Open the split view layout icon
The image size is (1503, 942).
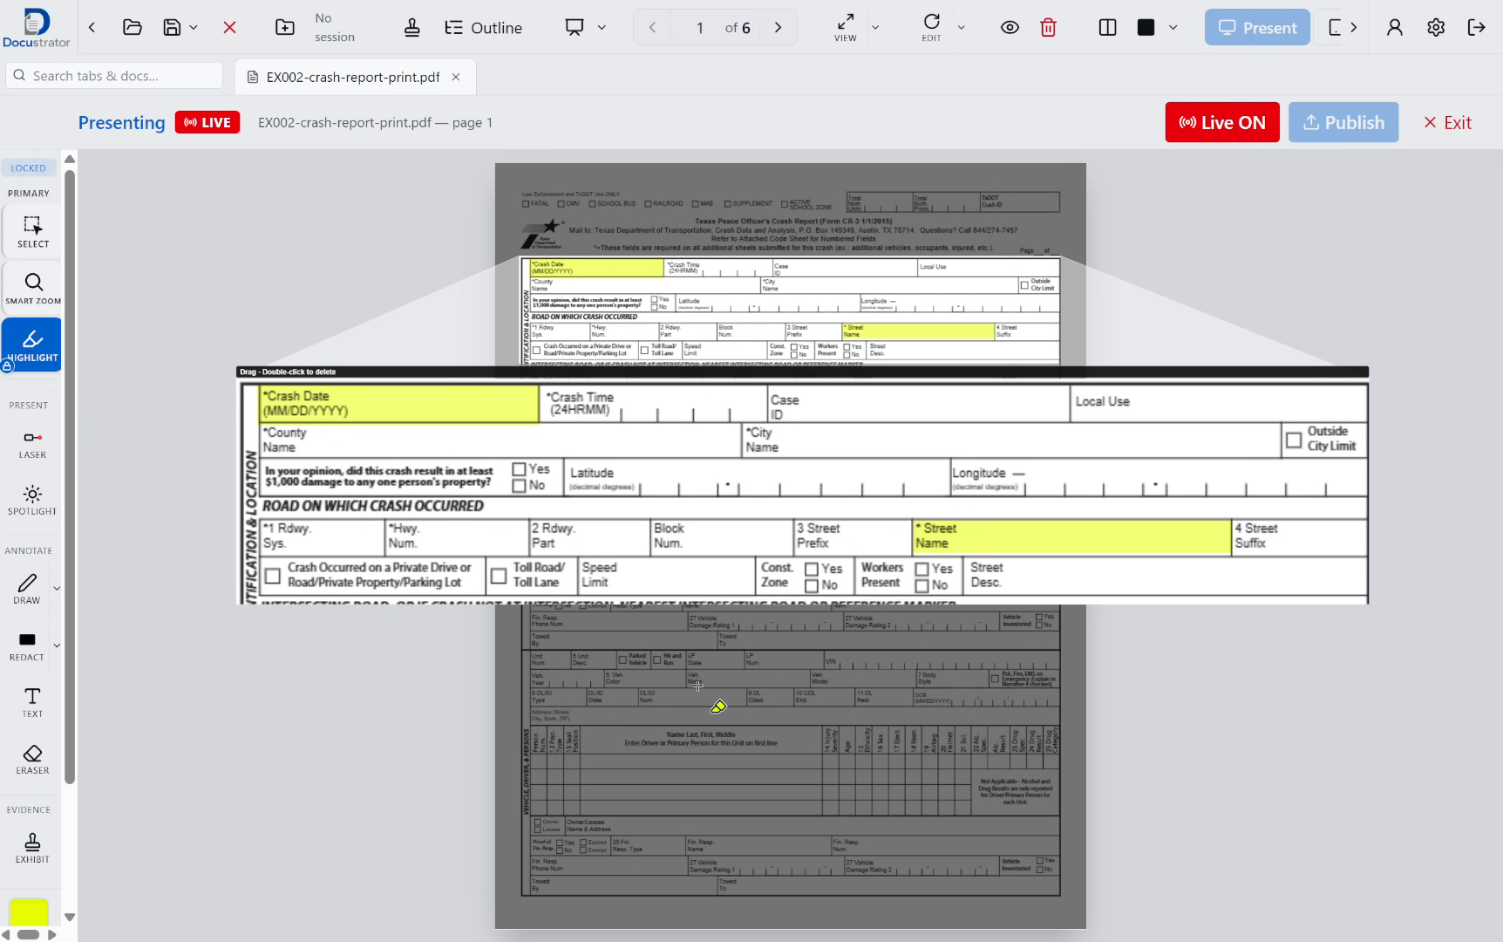(1108, 27)
